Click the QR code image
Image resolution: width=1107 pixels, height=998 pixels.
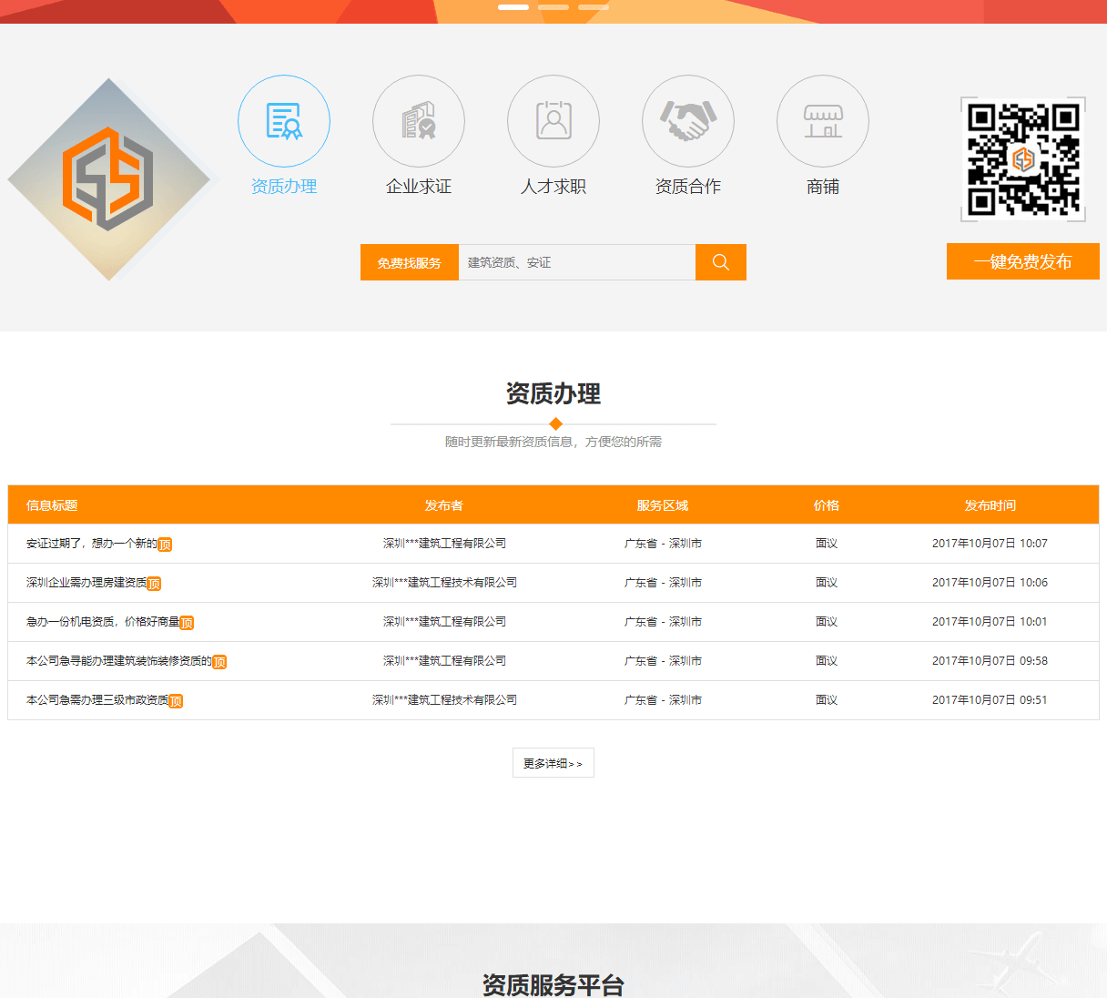pos(1022,158)
